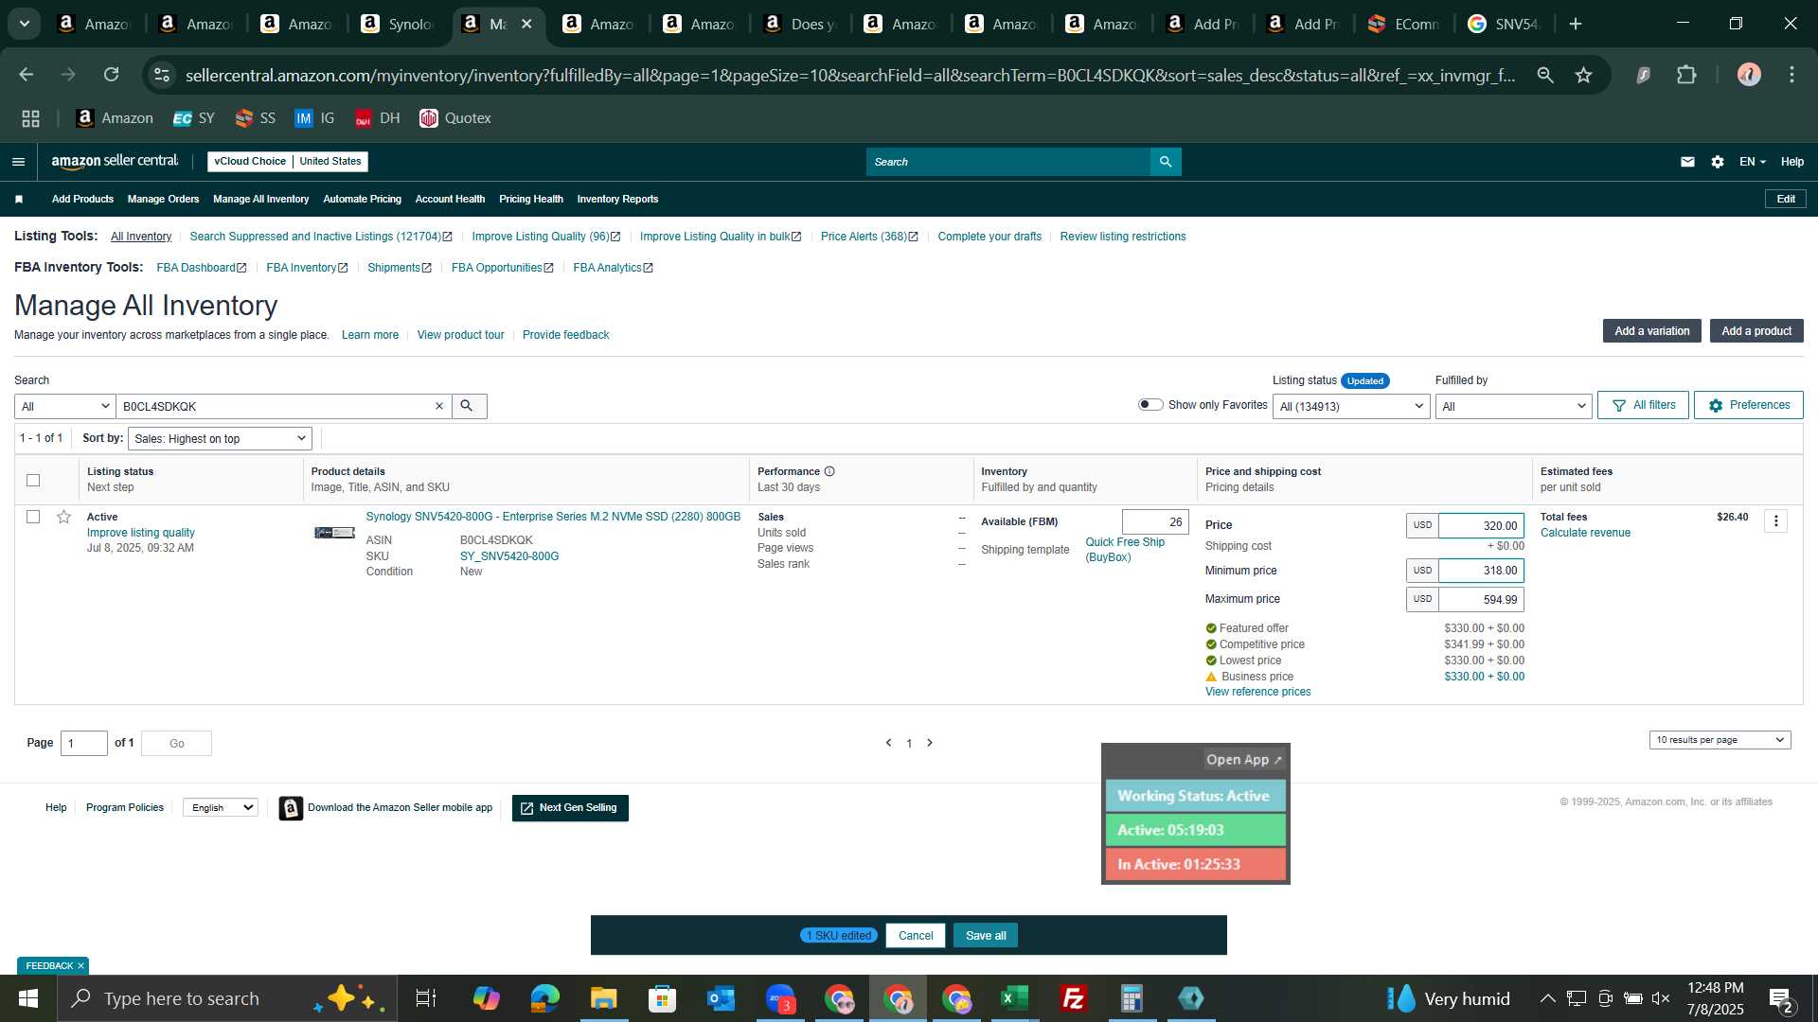Viewport: 1818px width, 1022px height.
Task: Open Excel from the taskbar
Action: pyautogui.click(x=1014, y=998)
